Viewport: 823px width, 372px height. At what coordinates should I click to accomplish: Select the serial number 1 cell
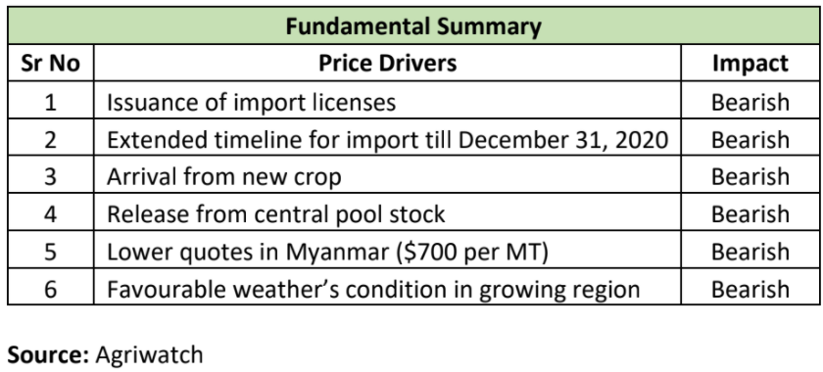(50, 100)
